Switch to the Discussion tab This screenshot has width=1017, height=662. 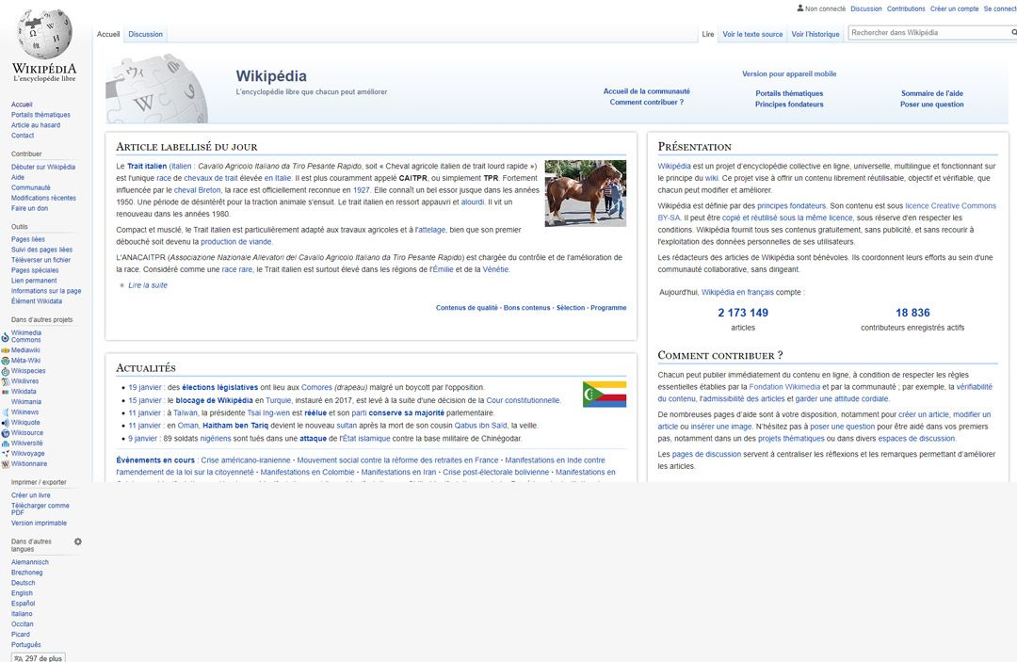145,34
